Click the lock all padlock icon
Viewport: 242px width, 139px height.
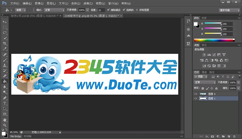pyautogui.click(x=216, y=88)
